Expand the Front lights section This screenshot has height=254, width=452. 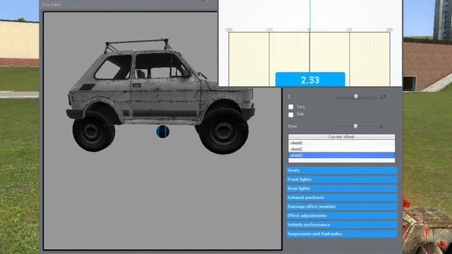(x=342, y=179)
